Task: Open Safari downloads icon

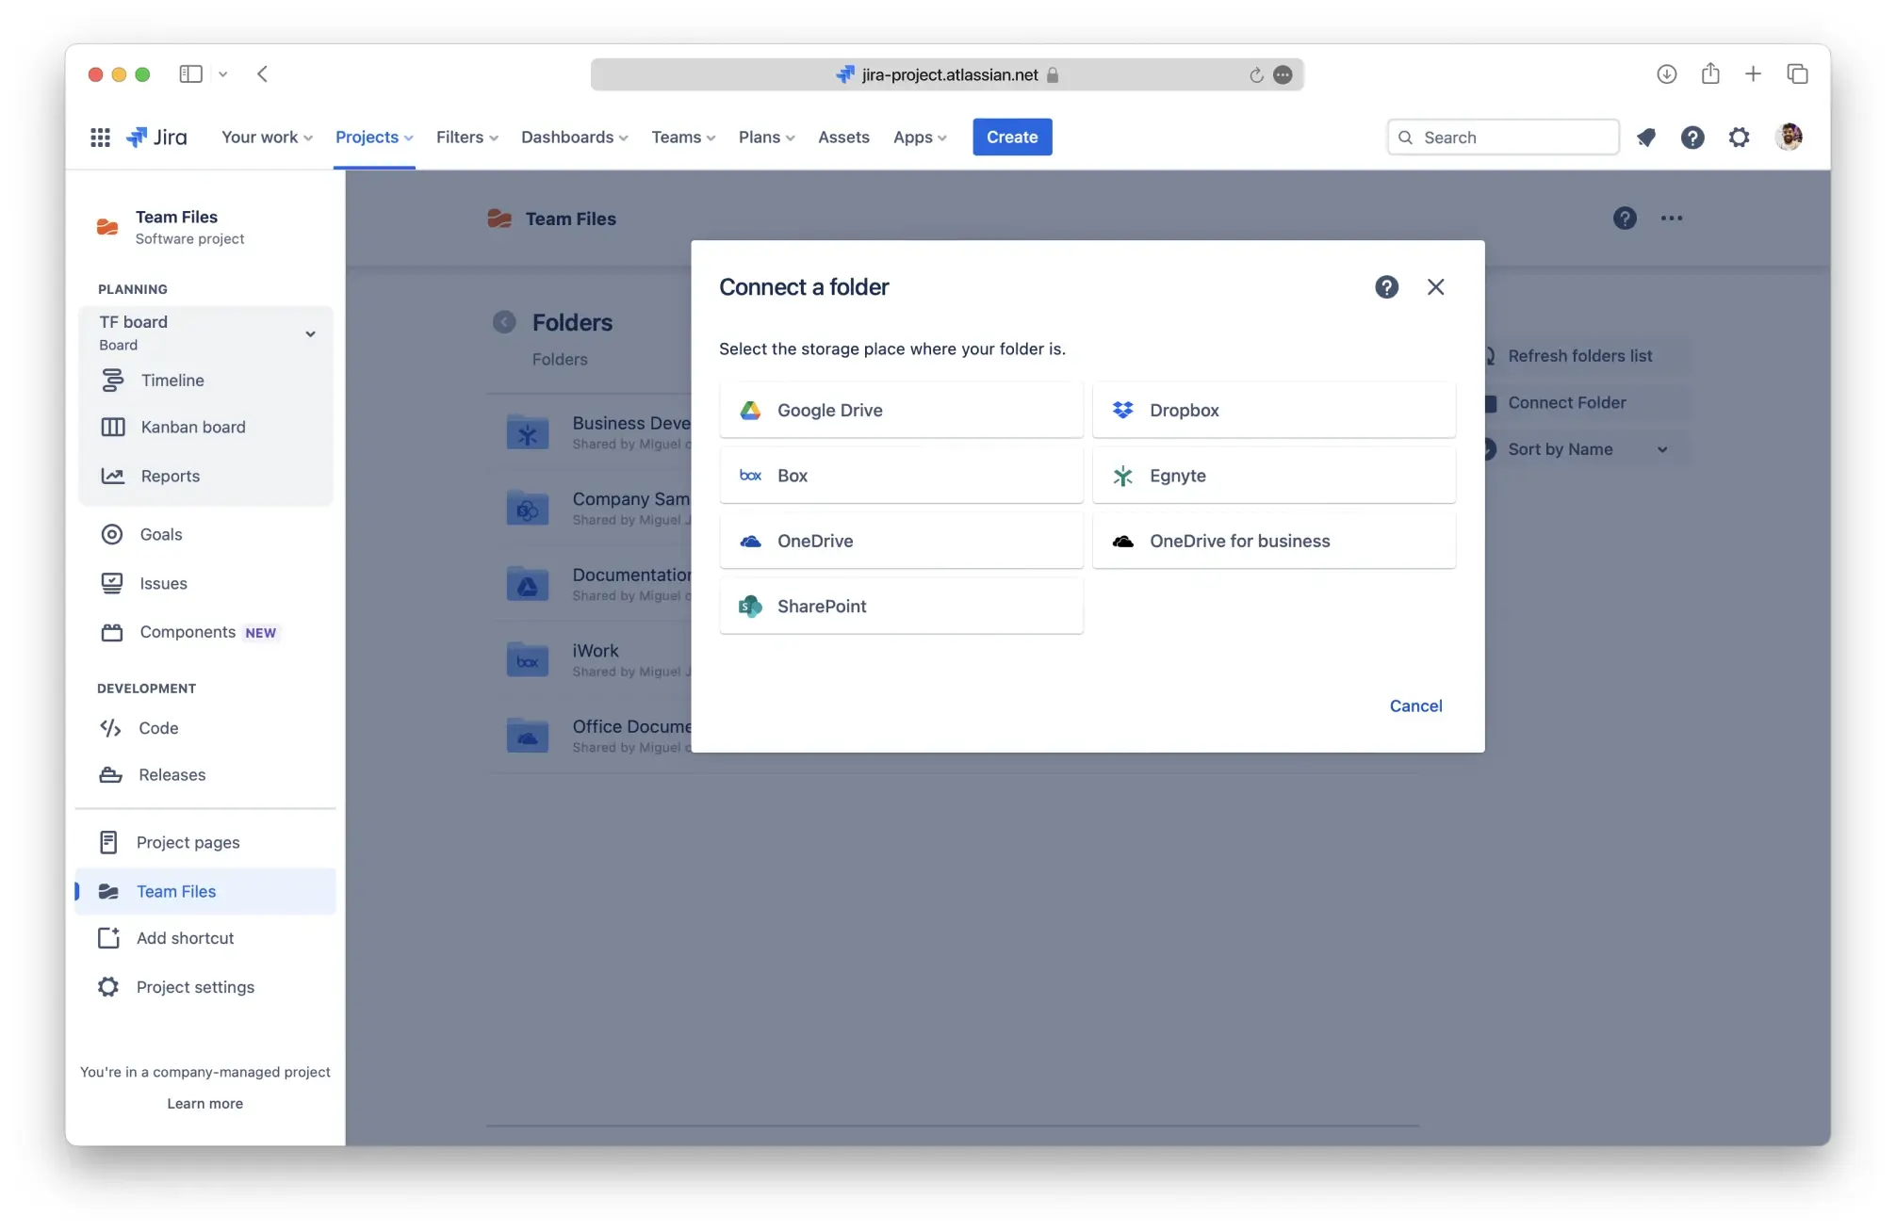Action: [x=1666, y=74]
